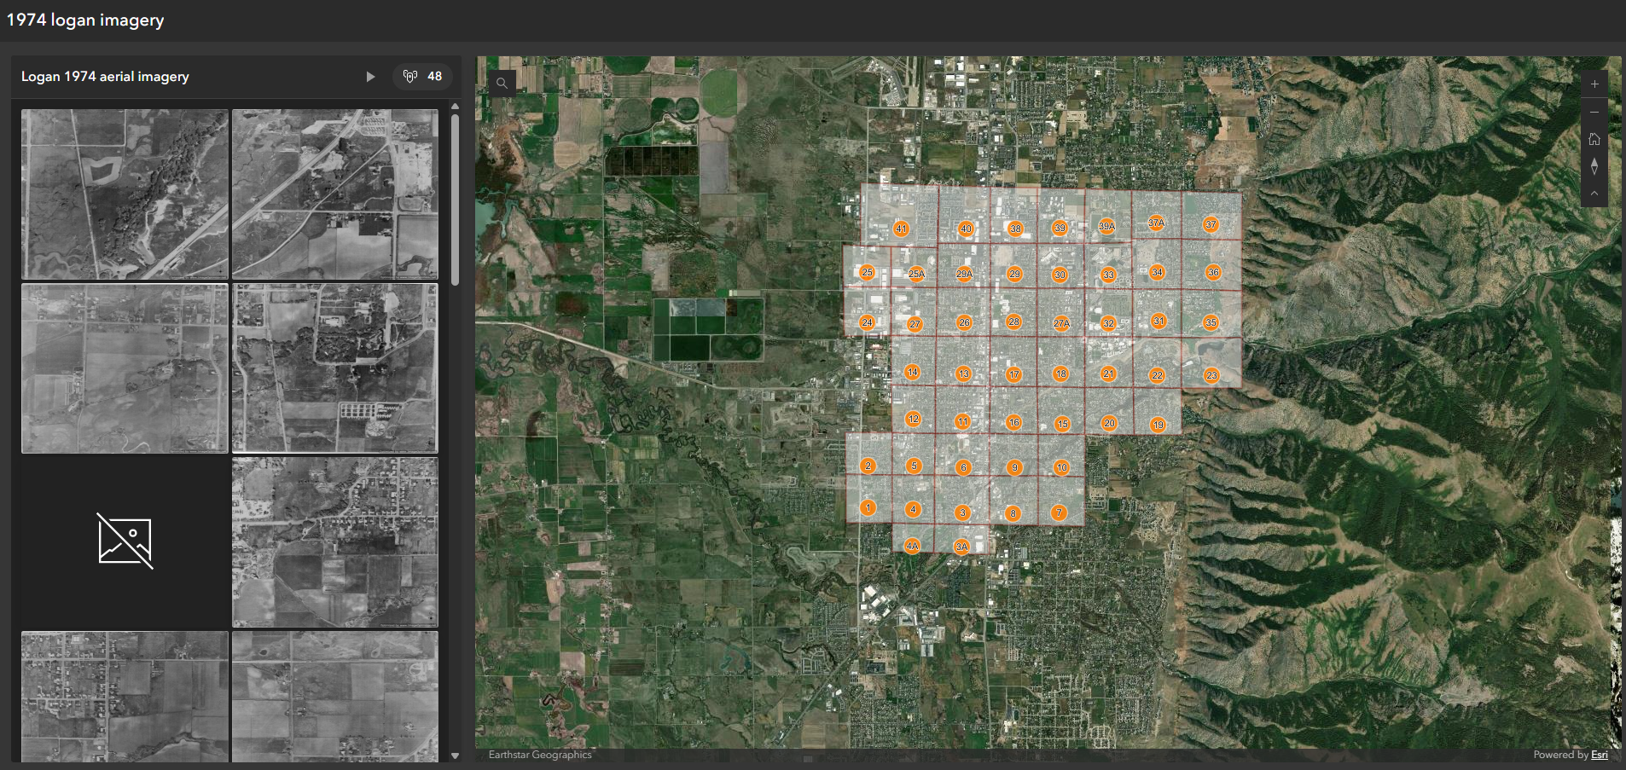
Task: Open the Esri link
Action: (x=1599, y=755)
